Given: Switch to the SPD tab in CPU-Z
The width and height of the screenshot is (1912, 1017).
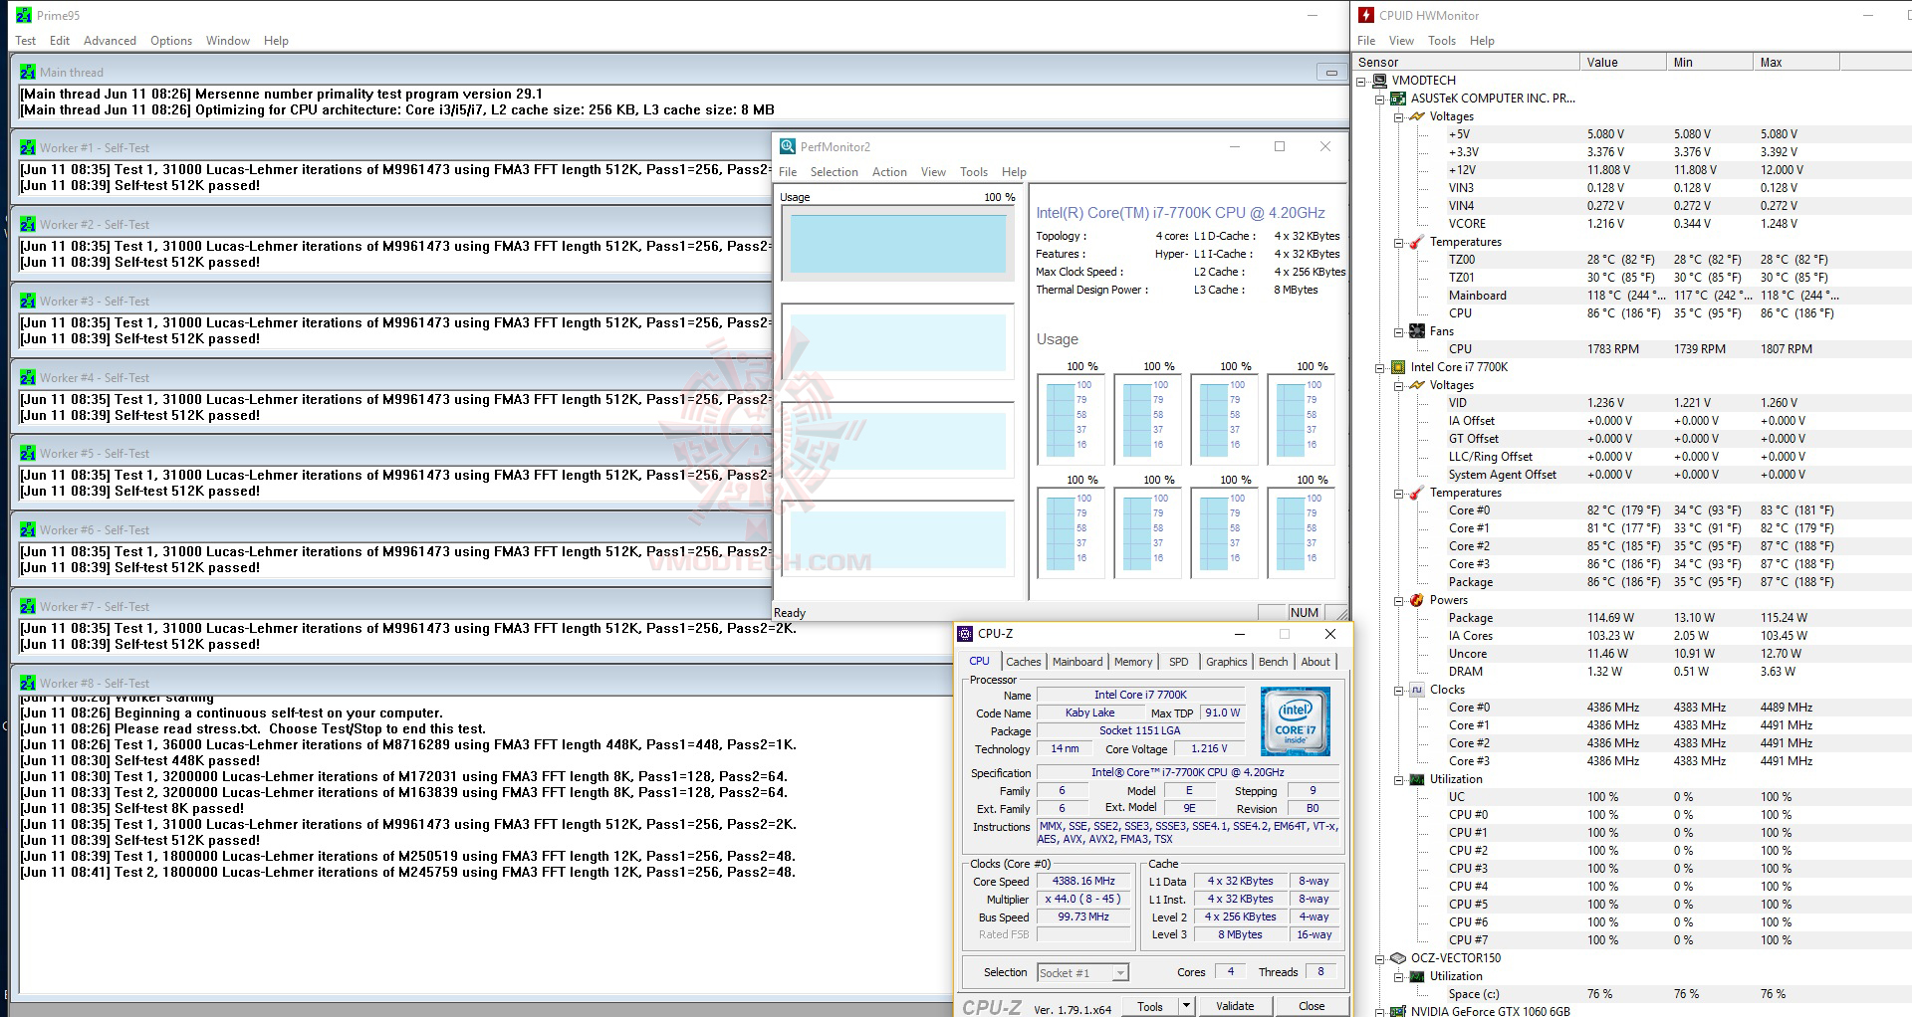Looking at the screenshot, I should (x=1179, y=662).
